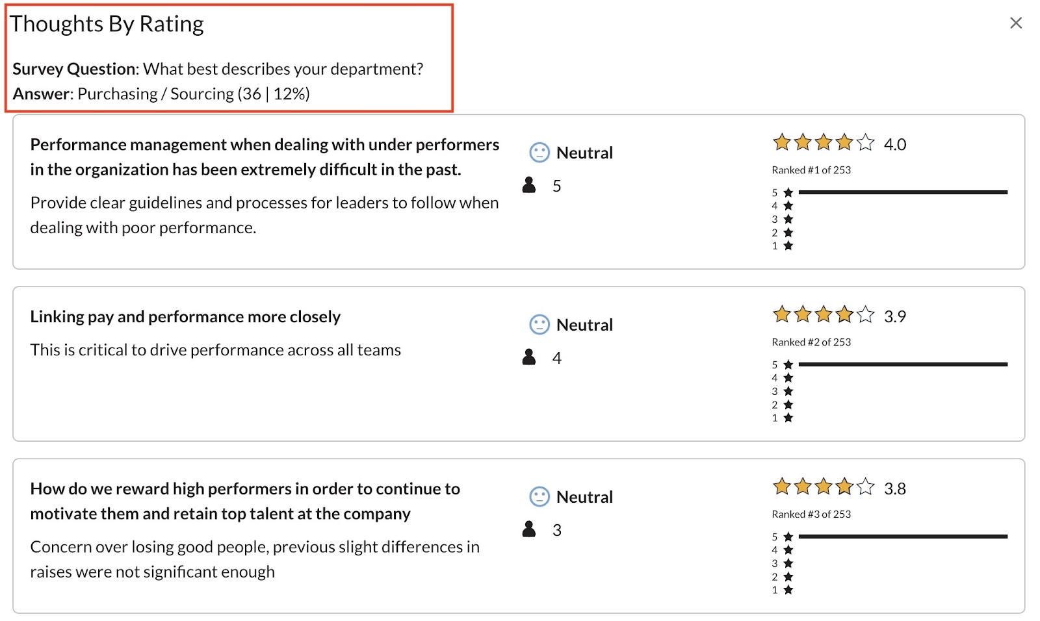Image resolution: width=1040 pixels, height=621 pixels.
Task: Select the 'How do we reward high performers' thought
Action: (x=245, y=501)
